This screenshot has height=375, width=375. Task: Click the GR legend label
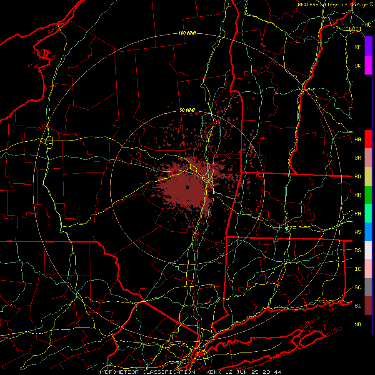pos(357,158)
